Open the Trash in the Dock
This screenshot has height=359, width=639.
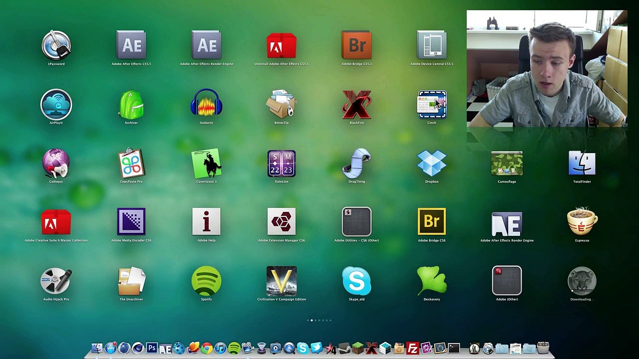pos(543,348)
